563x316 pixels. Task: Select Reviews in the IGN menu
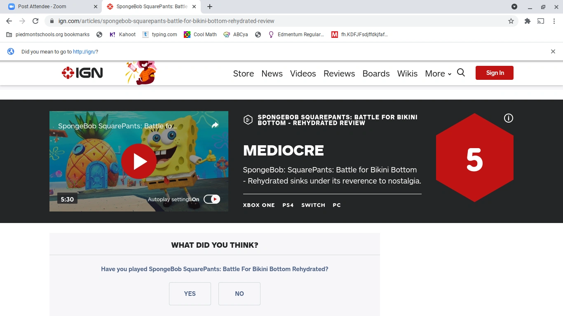coord(339,74)
